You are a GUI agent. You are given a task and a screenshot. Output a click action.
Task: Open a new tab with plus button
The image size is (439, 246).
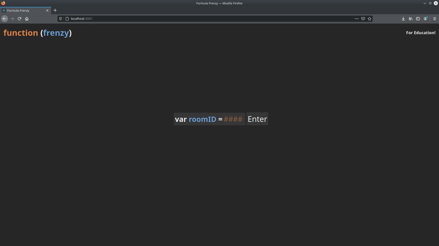[55, 10]
